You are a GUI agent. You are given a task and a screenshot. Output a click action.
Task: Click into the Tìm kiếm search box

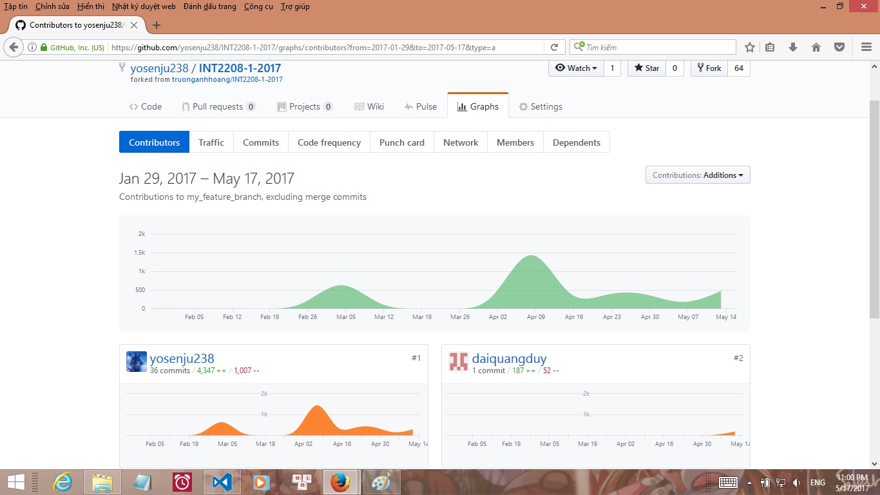click(x=657, y=47)
